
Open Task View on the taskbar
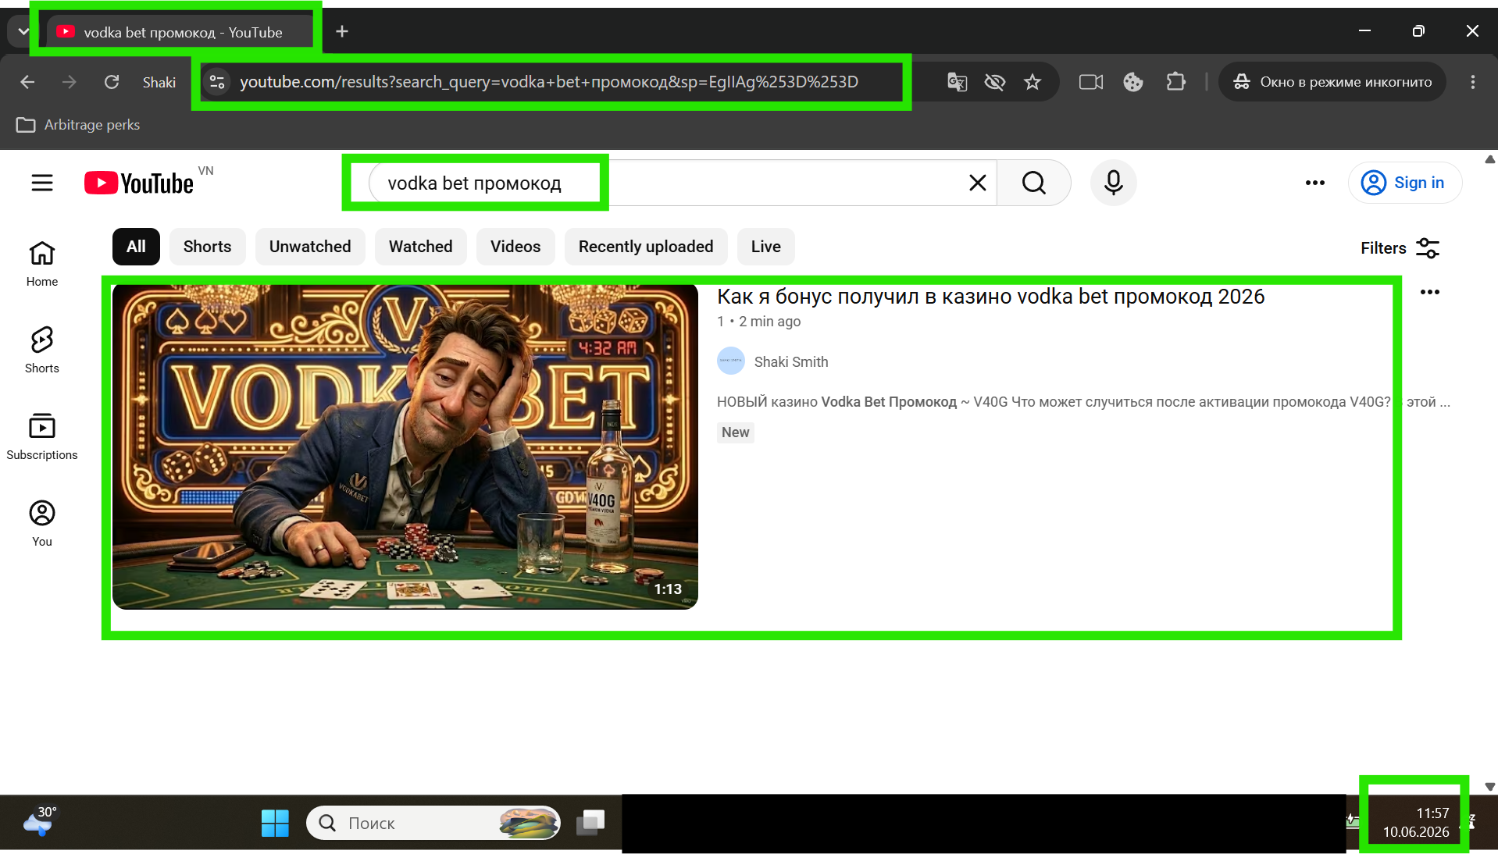(591, 823)
